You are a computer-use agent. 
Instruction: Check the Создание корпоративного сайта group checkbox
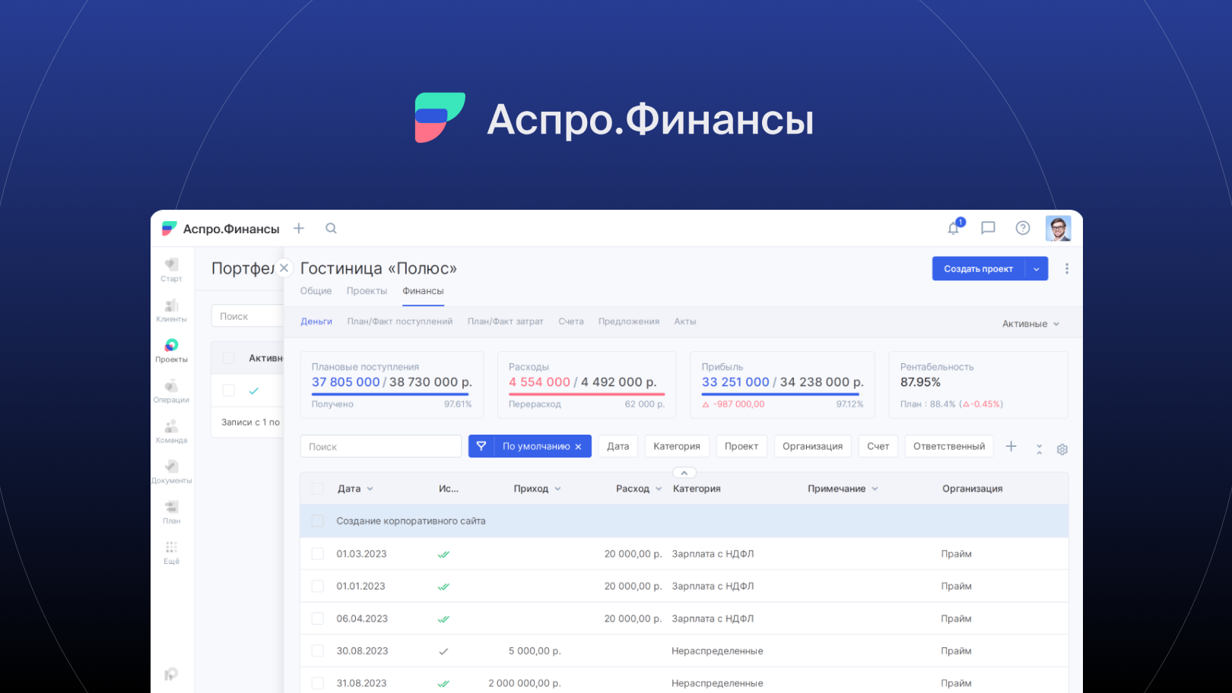[x=318, y=521]
